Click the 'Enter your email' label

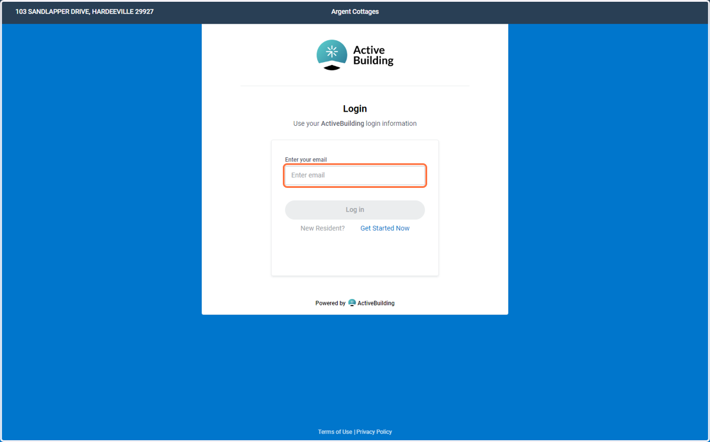306,160
